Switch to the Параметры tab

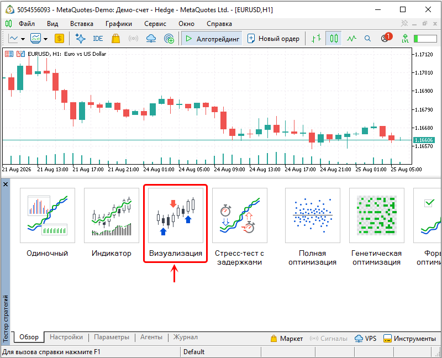[x=112, y=337]
